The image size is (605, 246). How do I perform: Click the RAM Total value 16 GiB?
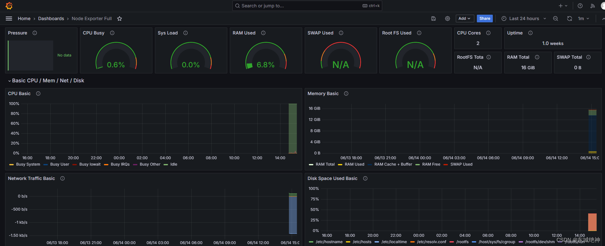528,68
